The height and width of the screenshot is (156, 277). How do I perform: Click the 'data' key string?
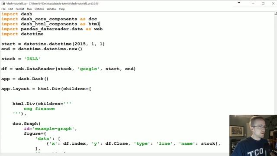point(43,139)
